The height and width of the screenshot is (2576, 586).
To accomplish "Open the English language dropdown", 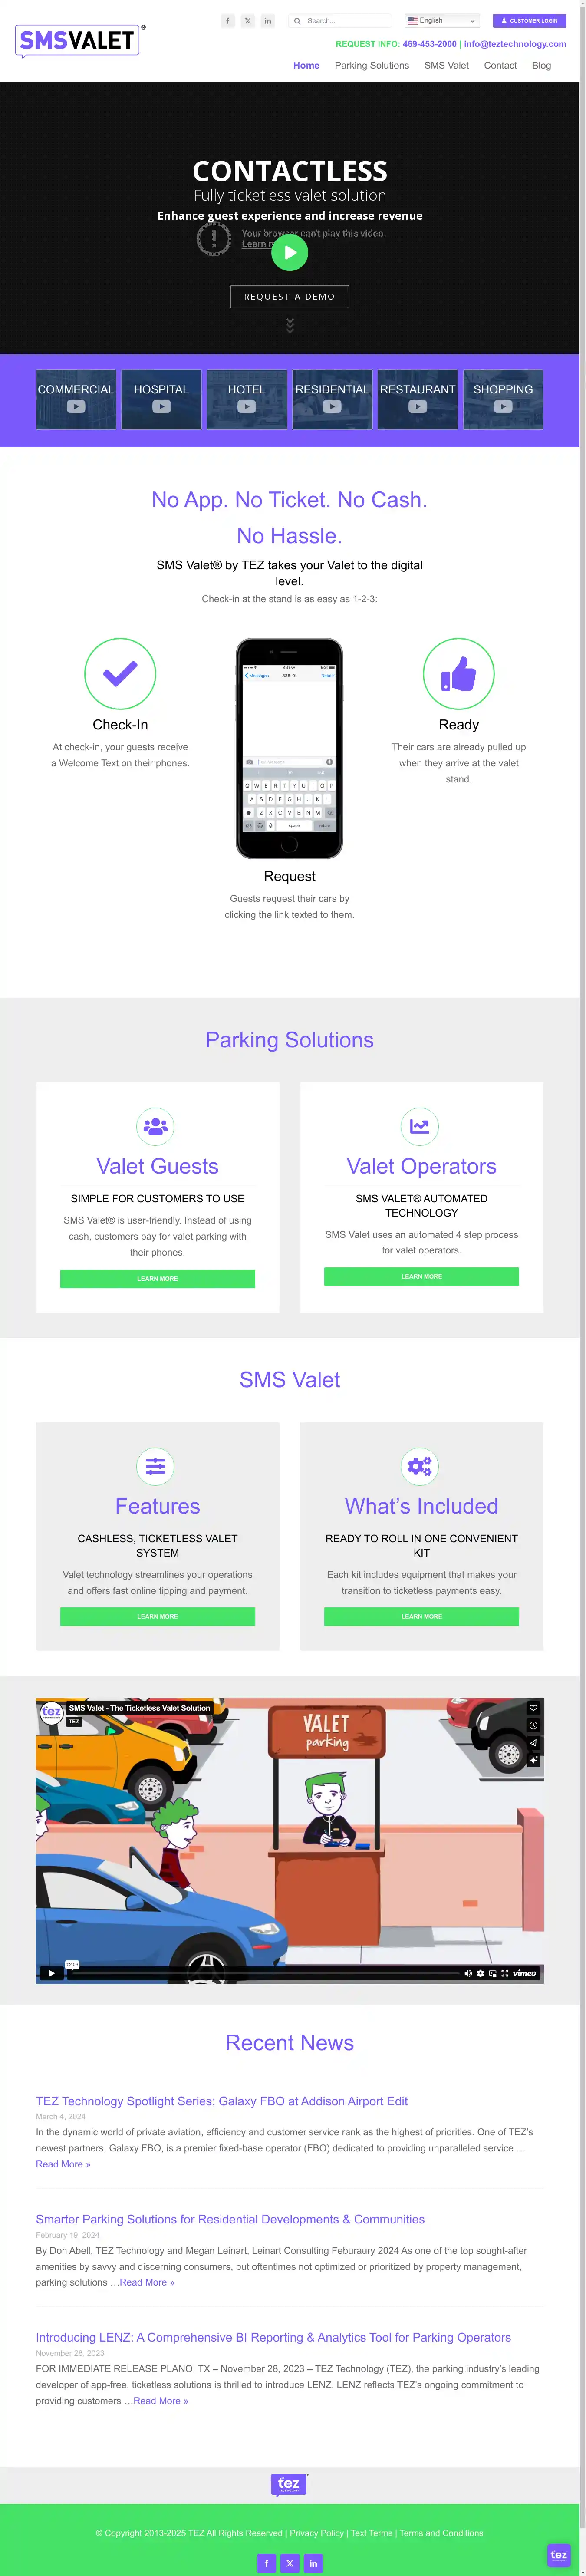I will (x=442, y=21).
